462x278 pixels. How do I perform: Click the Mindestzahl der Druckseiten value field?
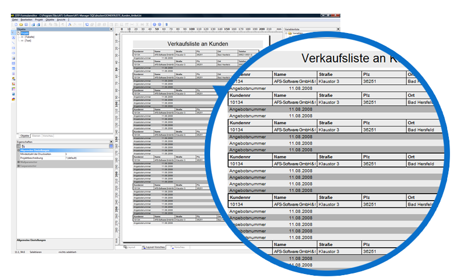(89, 154)
